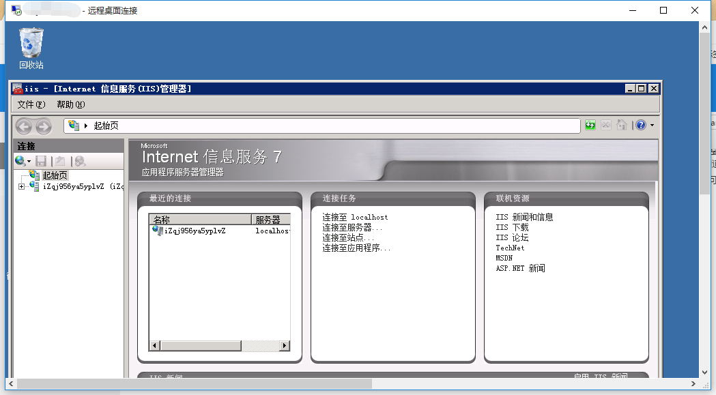Click remote desktop vertical scrollbar down arrow
Image resolution: width=716 pixels, height=395 pixels.
704,372
